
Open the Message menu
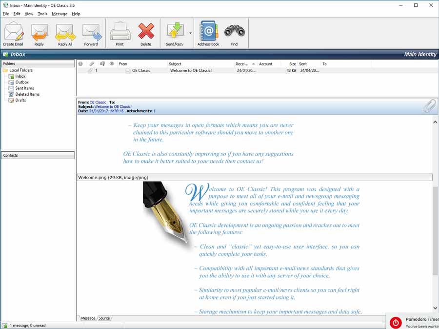click(x=60, y=14)
